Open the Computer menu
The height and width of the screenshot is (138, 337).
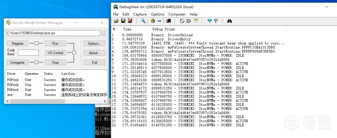[177, 14]
